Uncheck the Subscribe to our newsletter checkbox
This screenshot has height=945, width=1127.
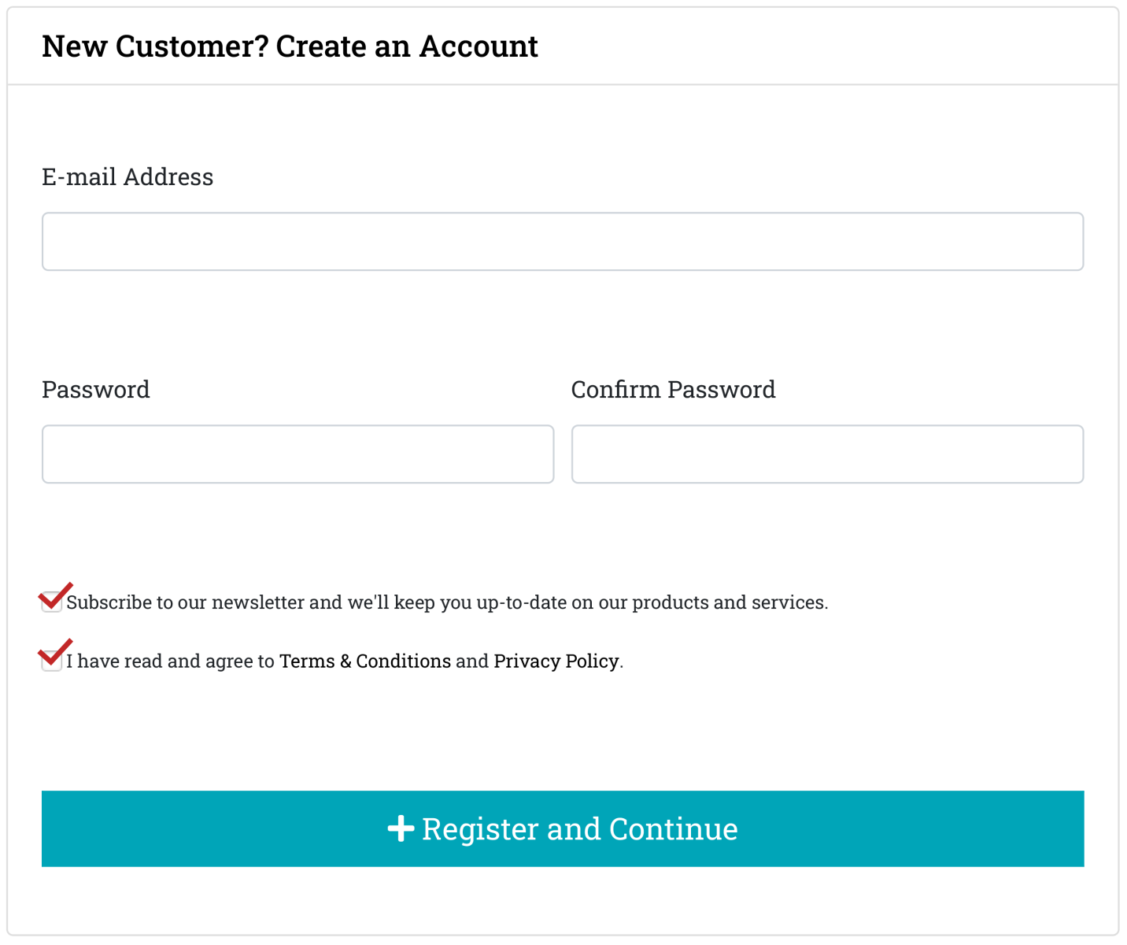[52, 602]
